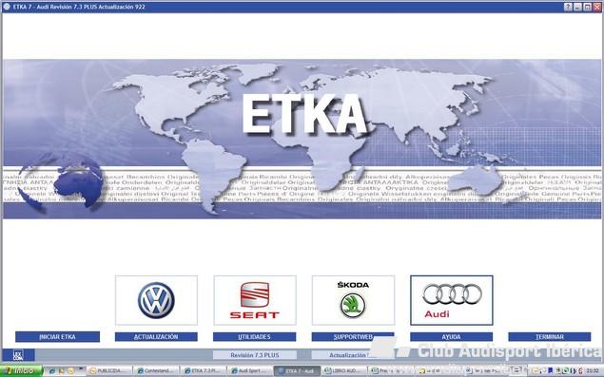Image resolution: width=604 pixels, height=377 pixels.
Task: Switch to the Contestand... taskbar window
Action: pyautogui.click(x=156, y=371)
